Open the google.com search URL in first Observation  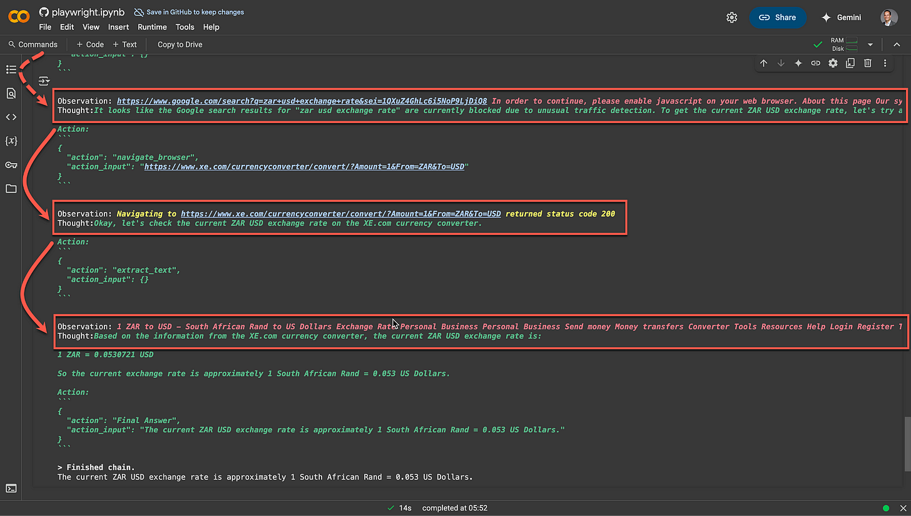coord(302,101)
